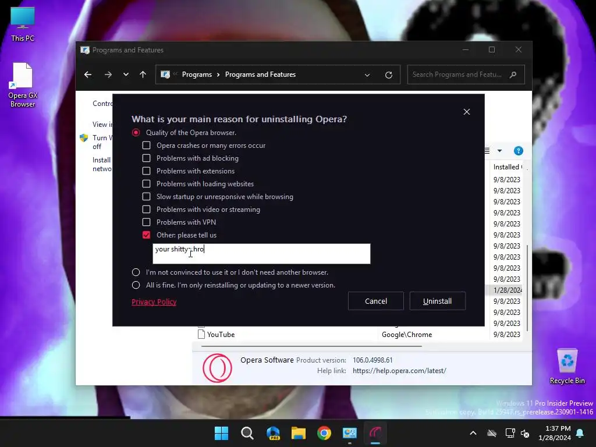Uncheck Other: please tell us

tap(146, 235)
